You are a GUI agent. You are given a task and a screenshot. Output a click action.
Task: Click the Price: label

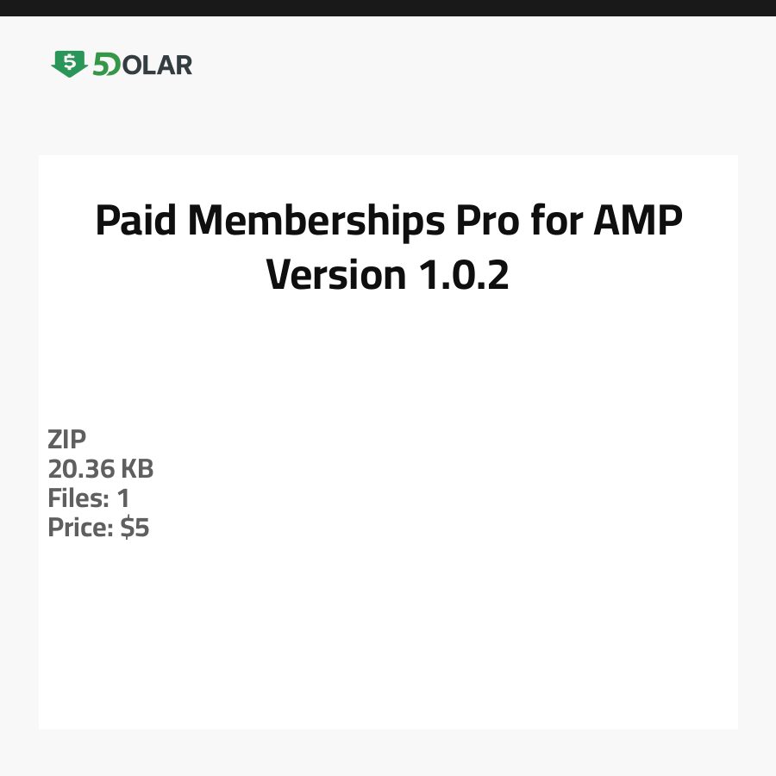click(x=80, y=528)
